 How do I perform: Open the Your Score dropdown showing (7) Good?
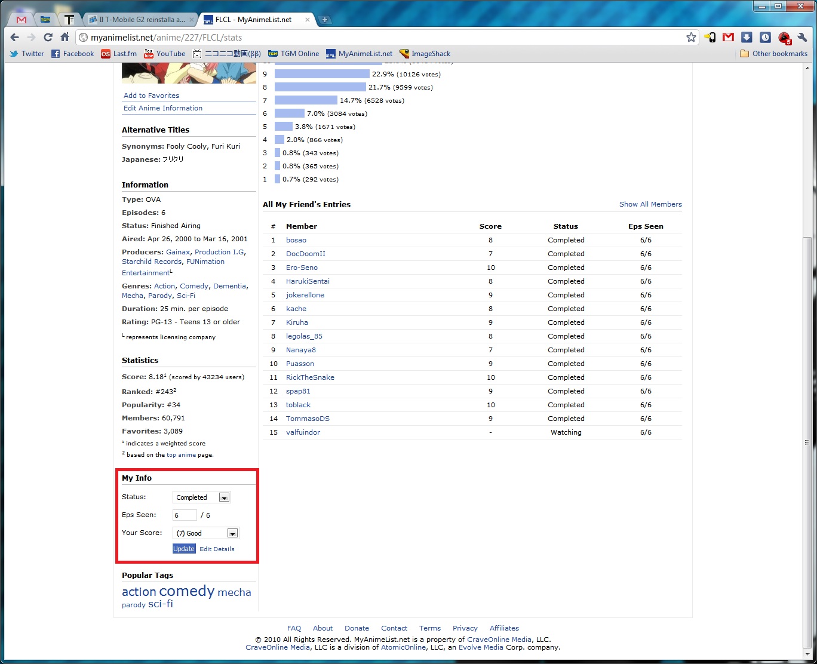pyautogui.click(x=205, y=533)
